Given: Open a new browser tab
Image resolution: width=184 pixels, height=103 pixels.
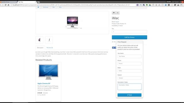Looking at the screenshot, I should click(x=39, y=2).
